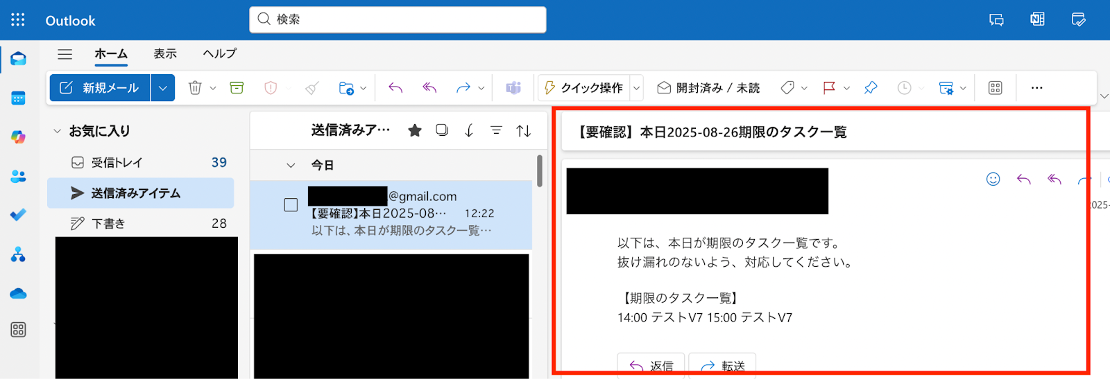
Task: Toggle select mode in message list
Action: (x=442, y=130)
